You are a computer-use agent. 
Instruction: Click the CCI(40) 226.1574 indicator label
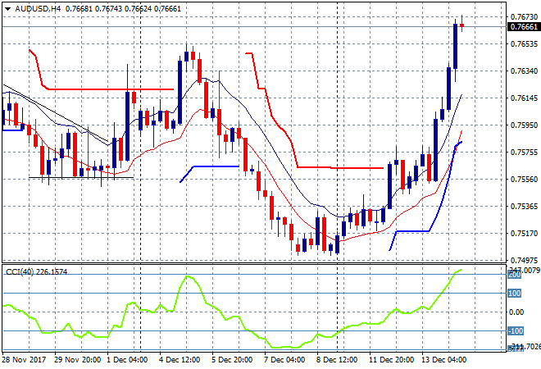pyautogui.click(x=37, y=272)
